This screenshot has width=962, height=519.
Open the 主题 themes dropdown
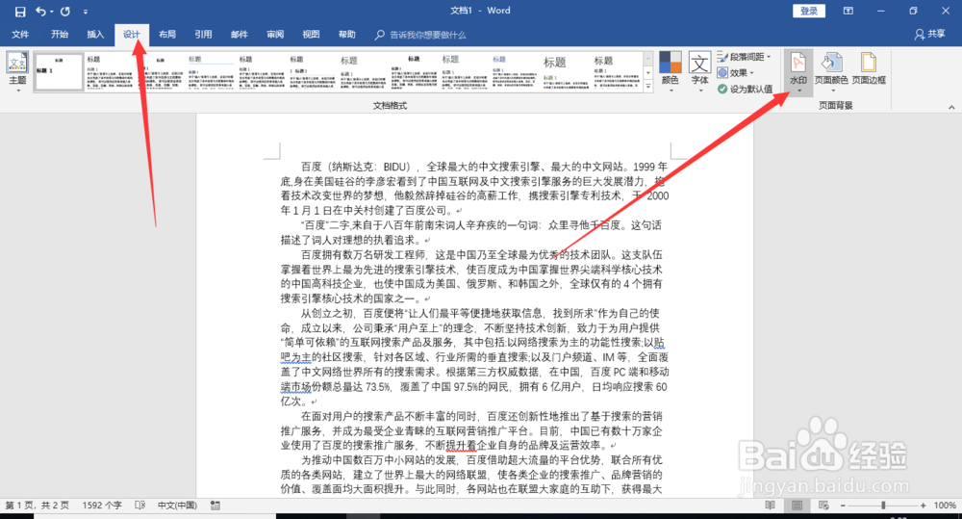(x=17, y=72)
